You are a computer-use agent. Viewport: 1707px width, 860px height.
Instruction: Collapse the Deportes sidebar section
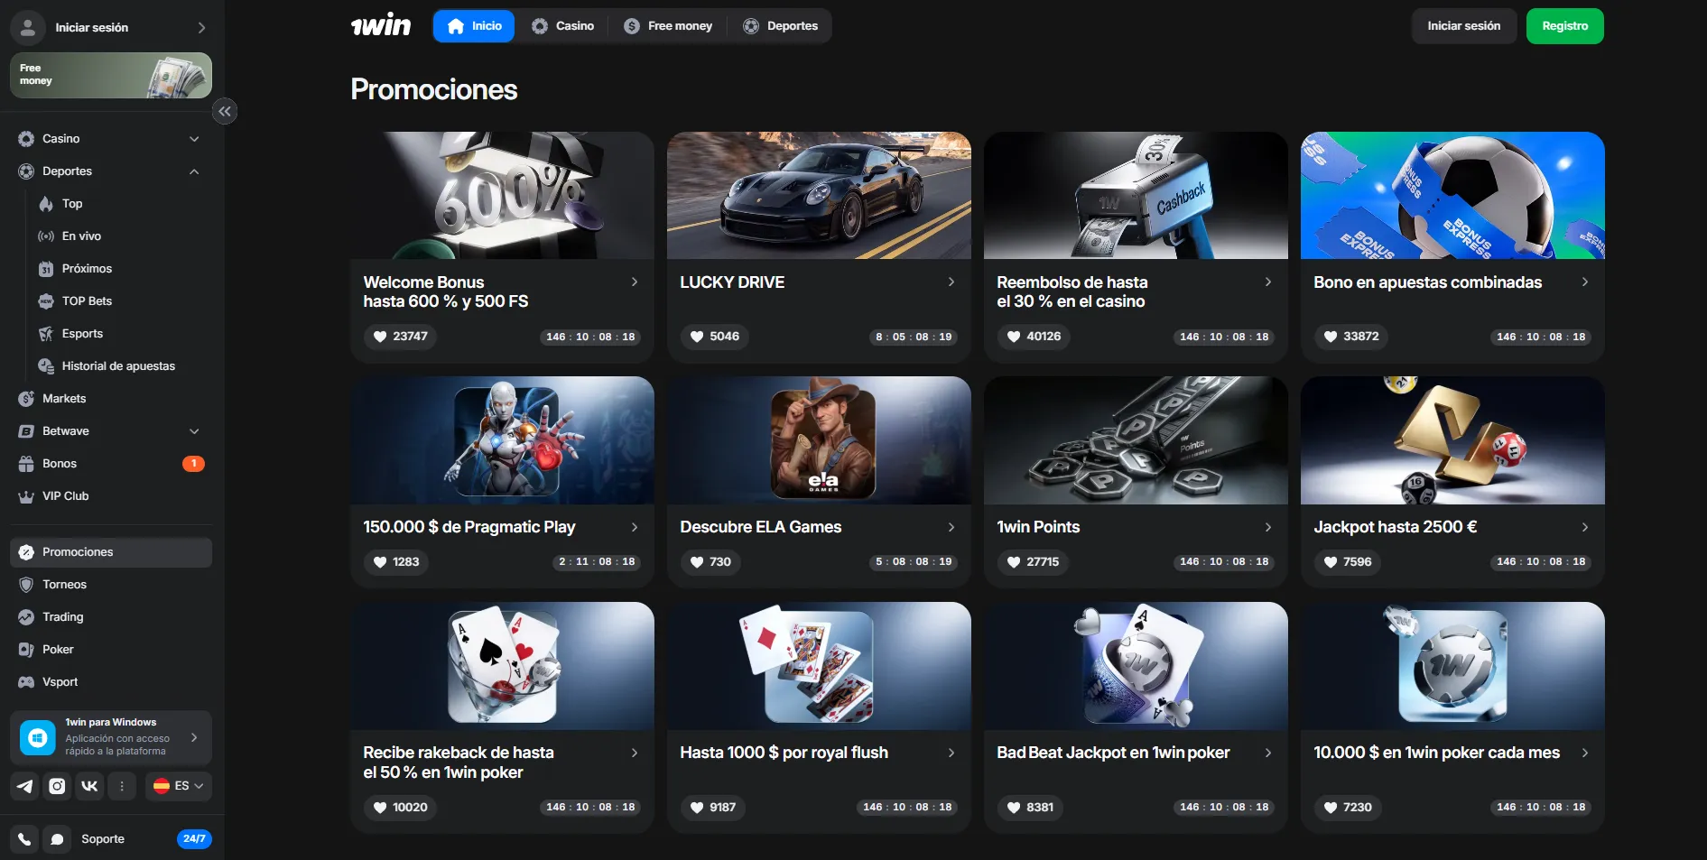(x=194, y=171)
